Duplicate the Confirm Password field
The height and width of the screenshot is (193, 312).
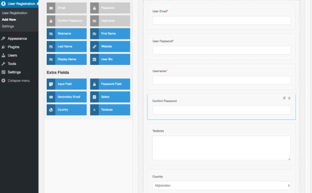[x=284, y=98]
